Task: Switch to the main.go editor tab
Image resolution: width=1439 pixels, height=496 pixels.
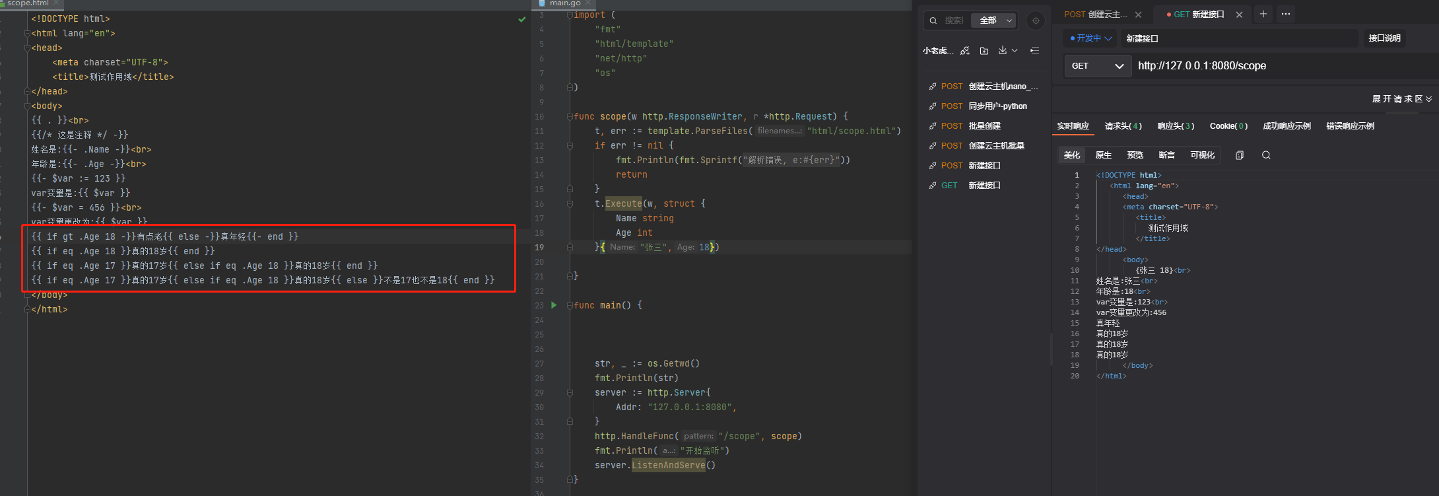Action: coord(565,3)
